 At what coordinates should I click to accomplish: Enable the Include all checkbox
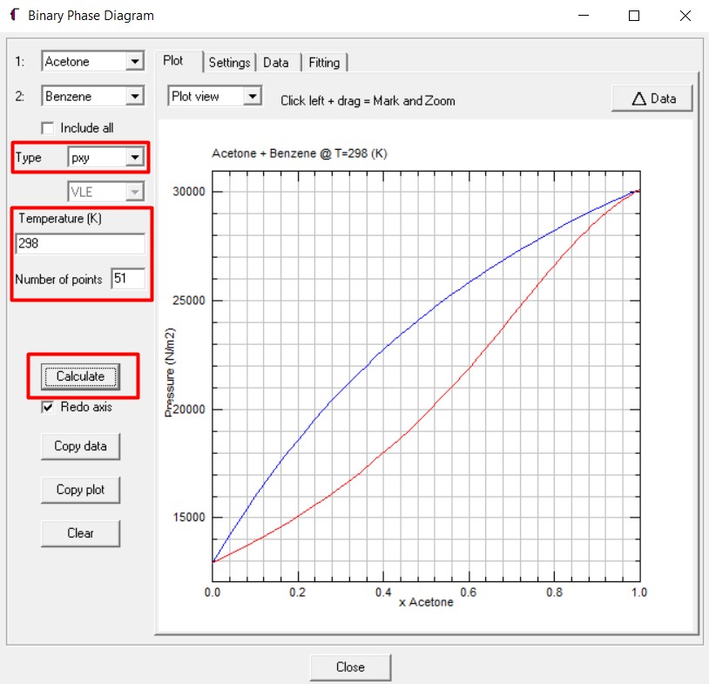tap(48, 128)
